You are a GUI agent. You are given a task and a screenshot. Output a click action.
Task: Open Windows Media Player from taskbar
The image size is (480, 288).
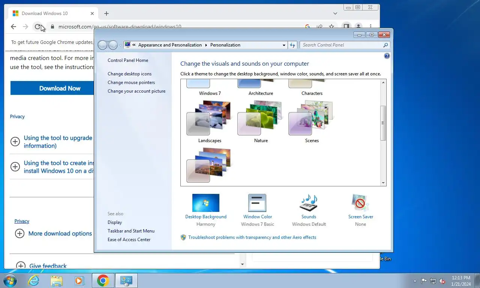(x=79, y=280)
